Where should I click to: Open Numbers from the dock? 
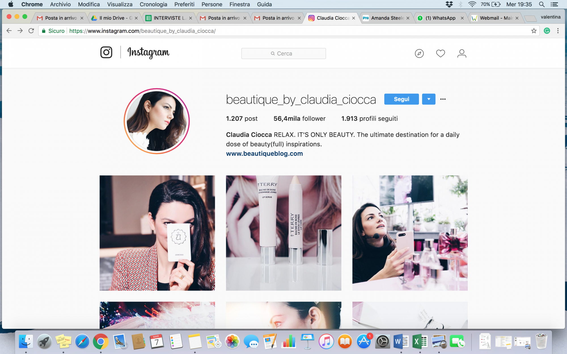pyautogui.click(x=289, y=342)
